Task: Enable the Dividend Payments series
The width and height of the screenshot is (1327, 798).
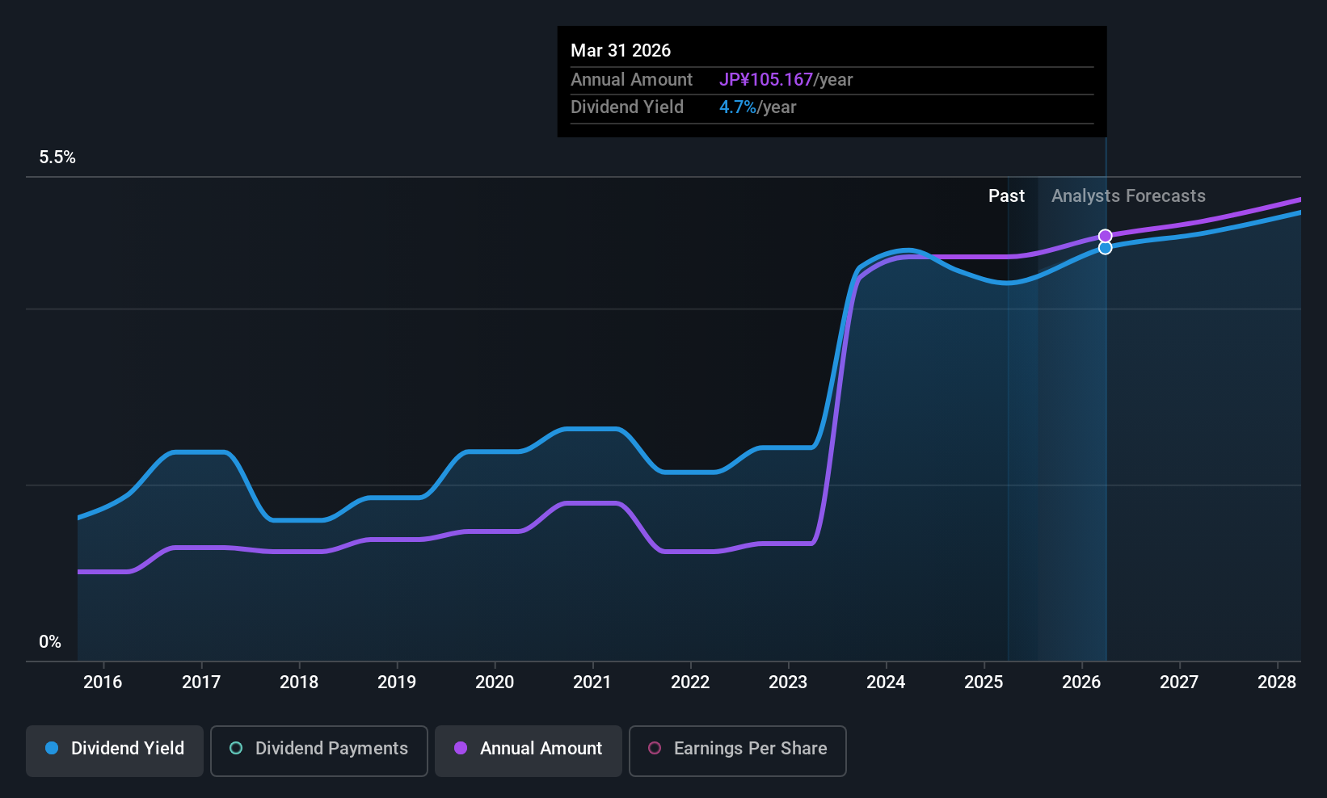Action: coord(319,750)
